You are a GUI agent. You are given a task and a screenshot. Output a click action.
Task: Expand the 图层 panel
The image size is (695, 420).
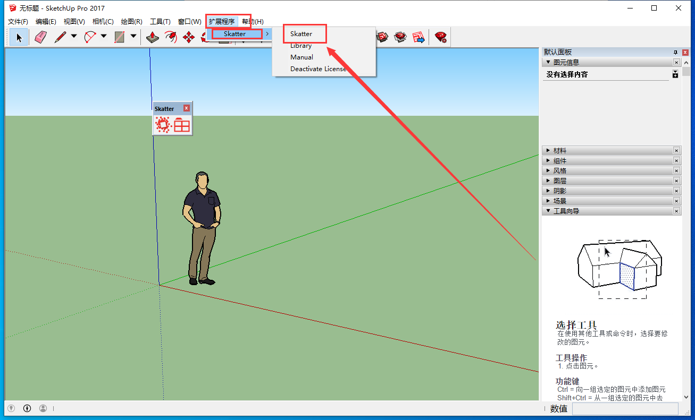click(x=548, y=181)
